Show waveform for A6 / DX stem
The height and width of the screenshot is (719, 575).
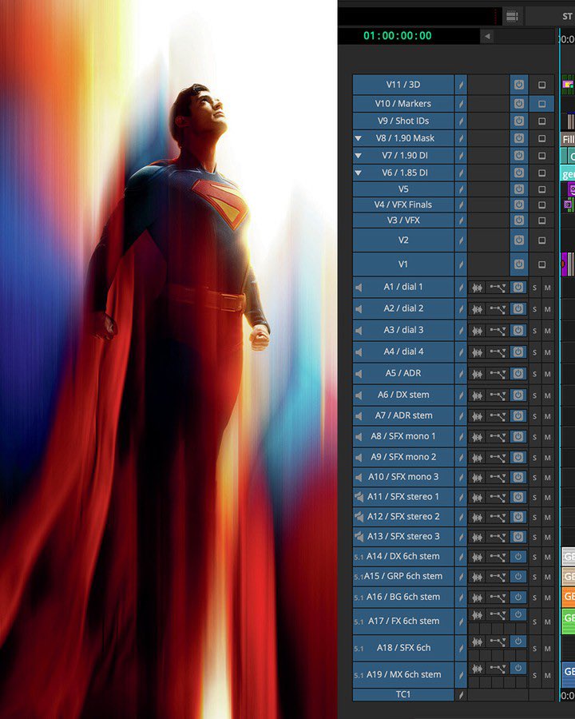478,395
